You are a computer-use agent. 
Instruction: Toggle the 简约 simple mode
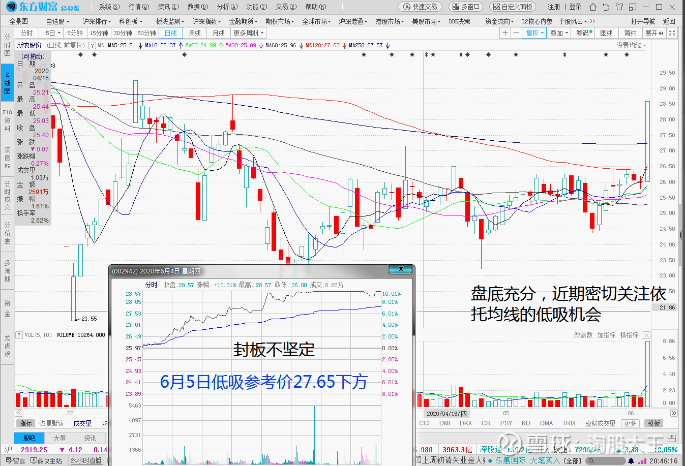tap(631, 33)
